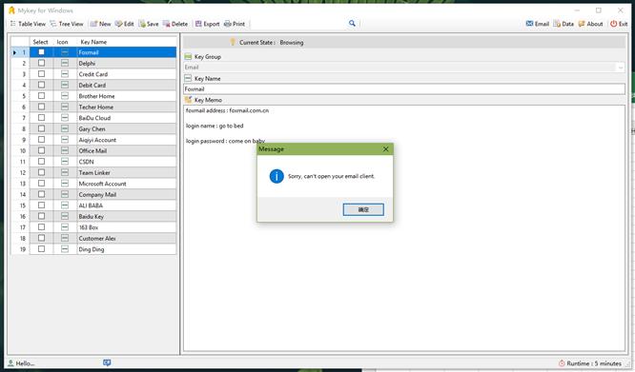The height and width of the screenshot is (372, 635).
Task: Tick the checkbox for Delphi row
Action: point(41,63)
